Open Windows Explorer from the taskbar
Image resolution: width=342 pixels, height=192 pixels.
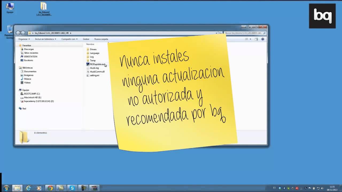tap(17, 188)
